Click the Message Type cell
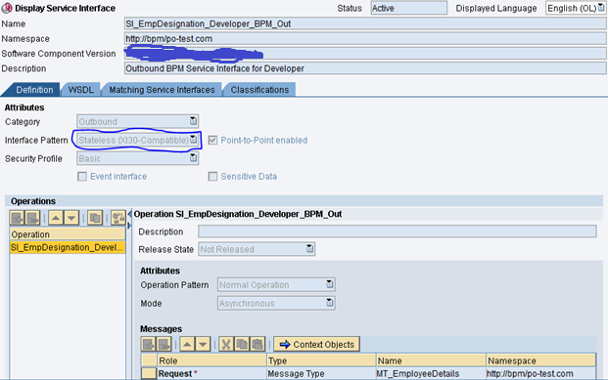608x380 pixels. 321,373
